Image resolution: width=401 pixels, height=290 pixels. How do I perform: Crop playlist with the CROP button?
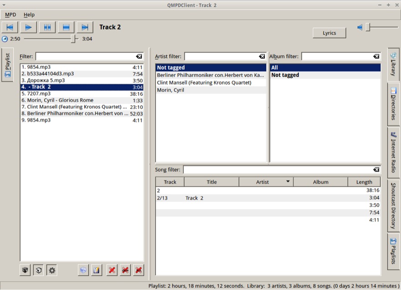click(125, 270)
